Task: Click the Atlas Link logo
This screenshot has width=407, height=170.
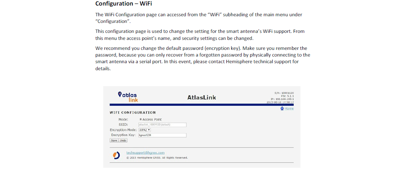Action: (128, 96)
